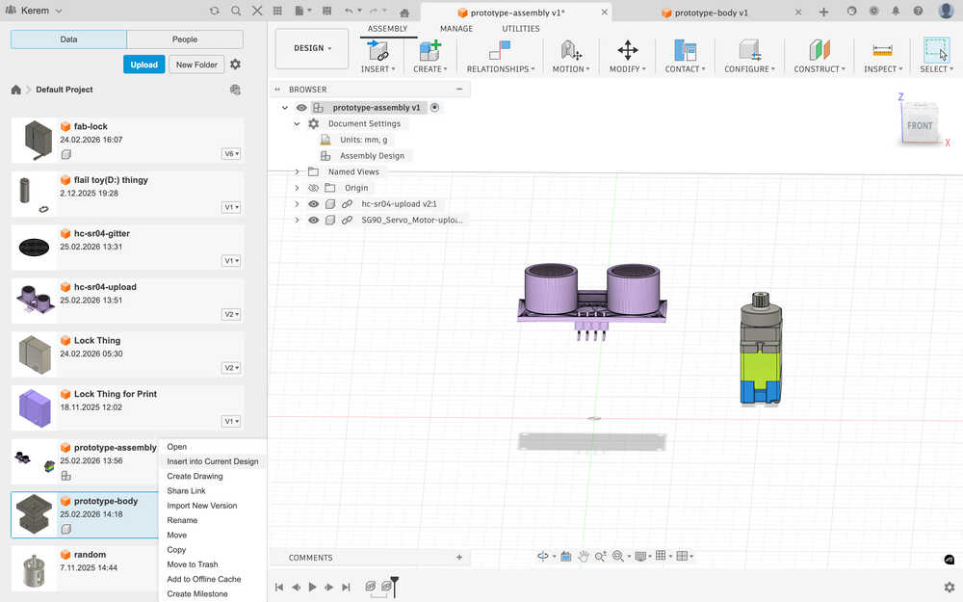Image resolution: width=963 pixels, height=602 pixels.
Task: Open hc-sr04-upload V2 version dropdown
Action: click(x=231, y=314)
